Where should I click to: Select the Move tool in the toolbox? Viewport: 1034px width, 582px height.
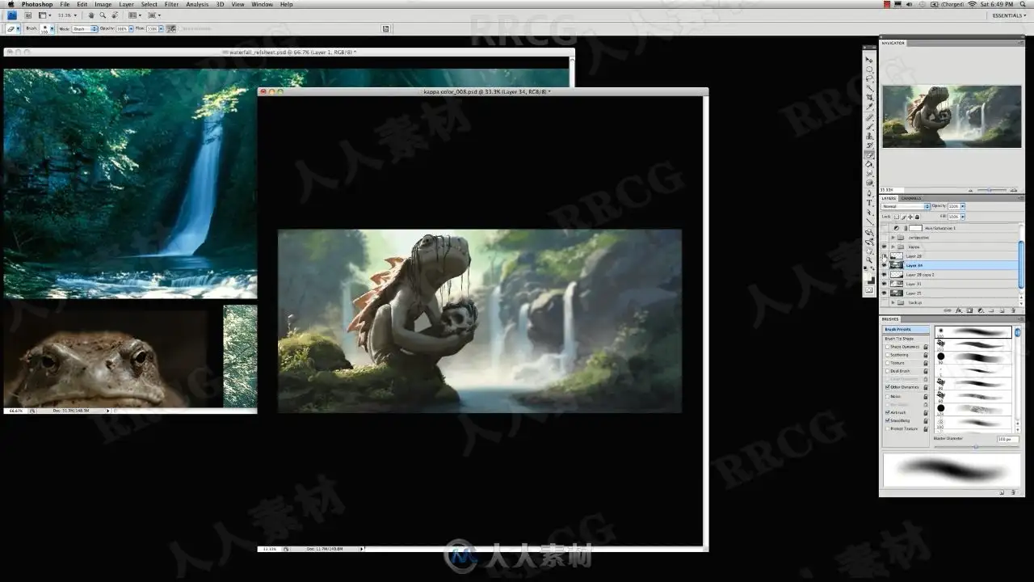click(x=869, y=60)
